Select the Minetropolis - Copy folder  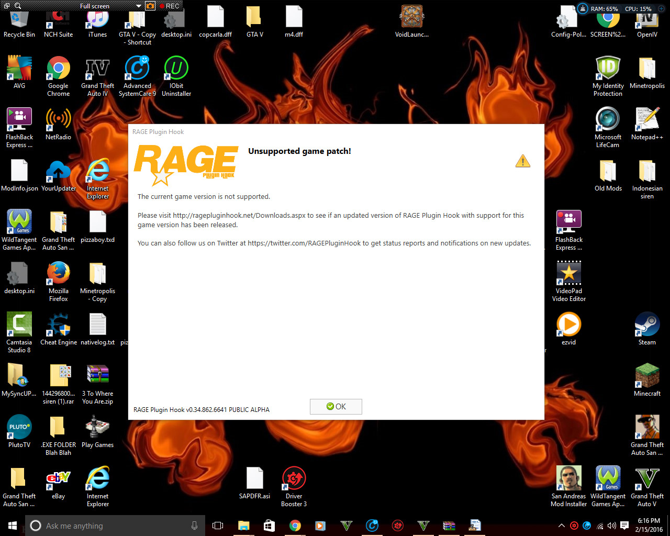coord(97,282)
